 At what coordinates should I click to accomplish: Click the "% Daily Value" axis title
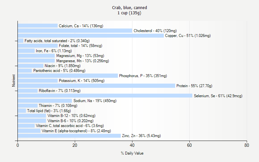tap(132, 153)
